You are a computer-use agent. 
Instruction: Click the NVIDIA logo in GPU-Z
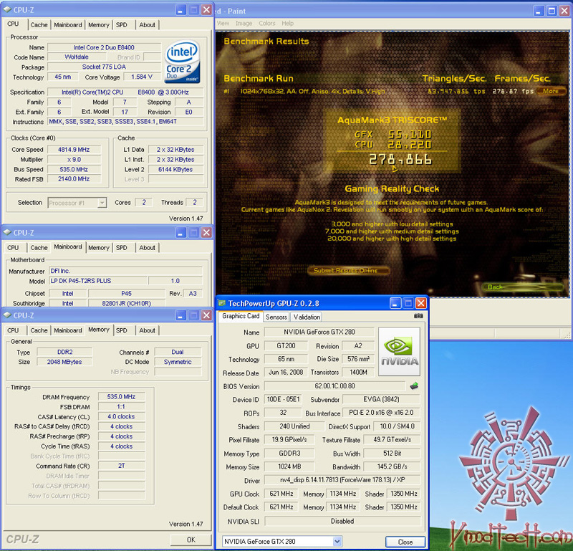[x=399, y=352]
